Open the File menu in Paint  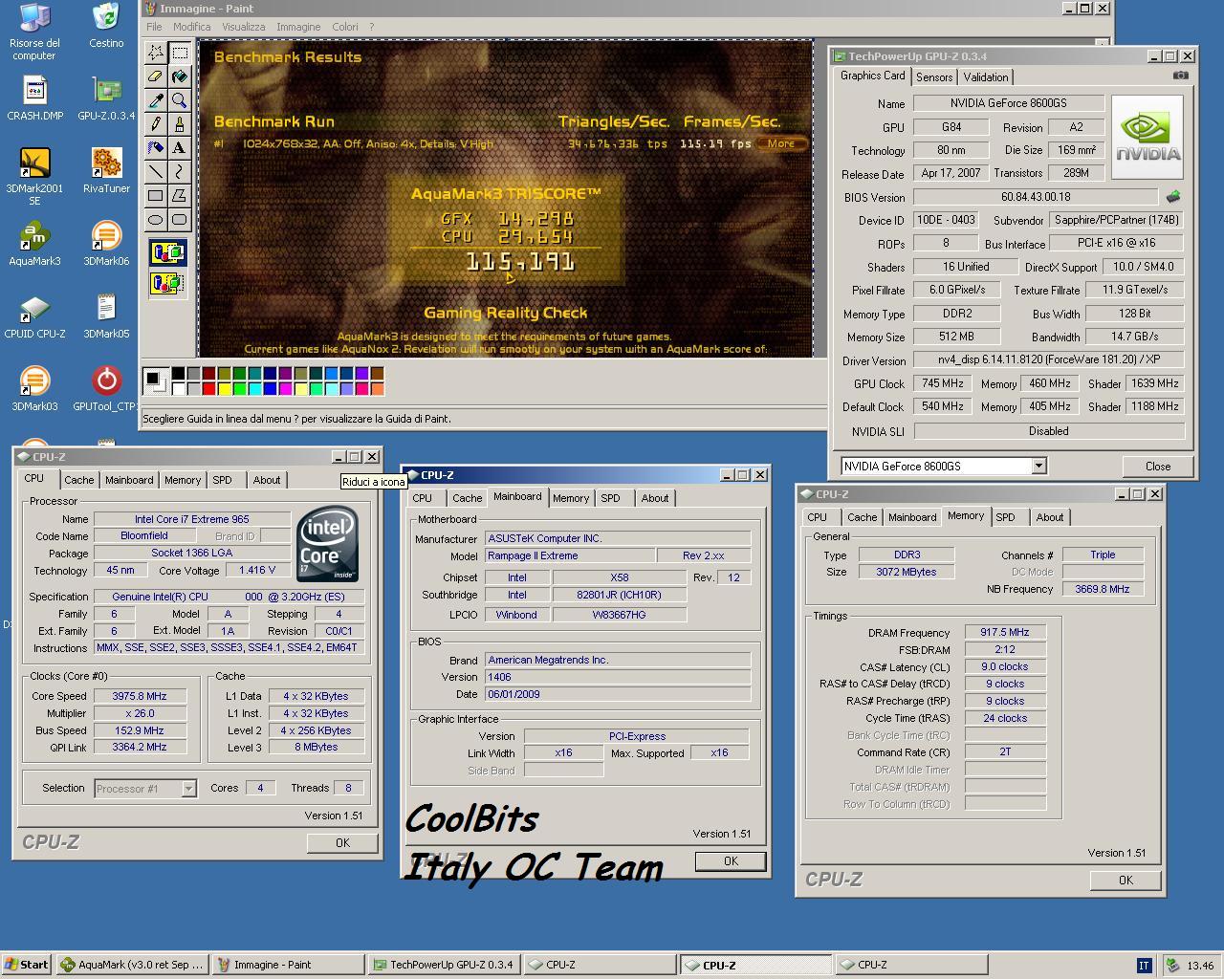154,27
